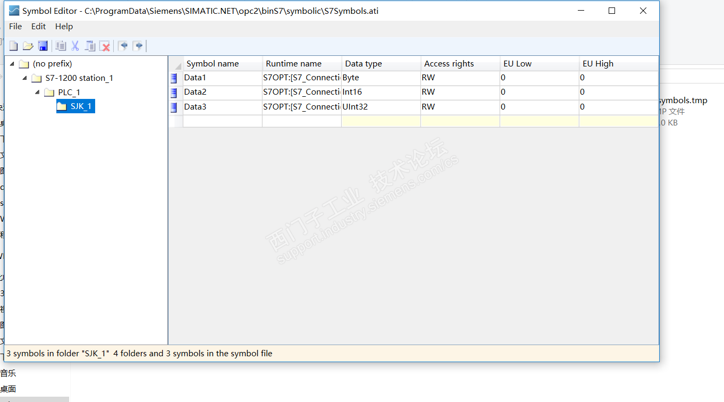Click the Runtime name column header
Viewport: 724px width, 402px height.
tap(302, 64)
